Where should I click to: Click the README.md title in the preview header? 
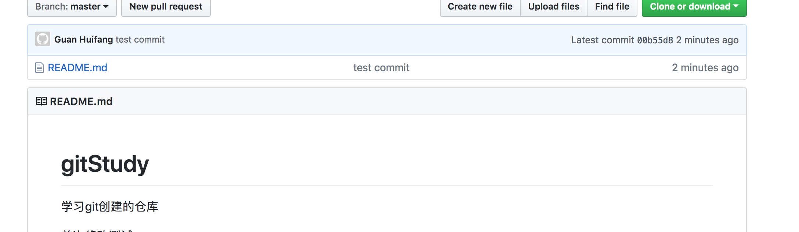(81, 101)
